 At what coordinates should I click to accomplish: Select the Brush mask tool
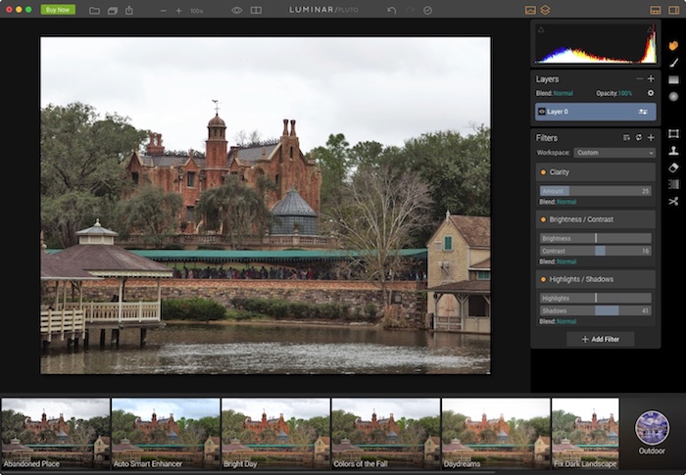[673, 63]
